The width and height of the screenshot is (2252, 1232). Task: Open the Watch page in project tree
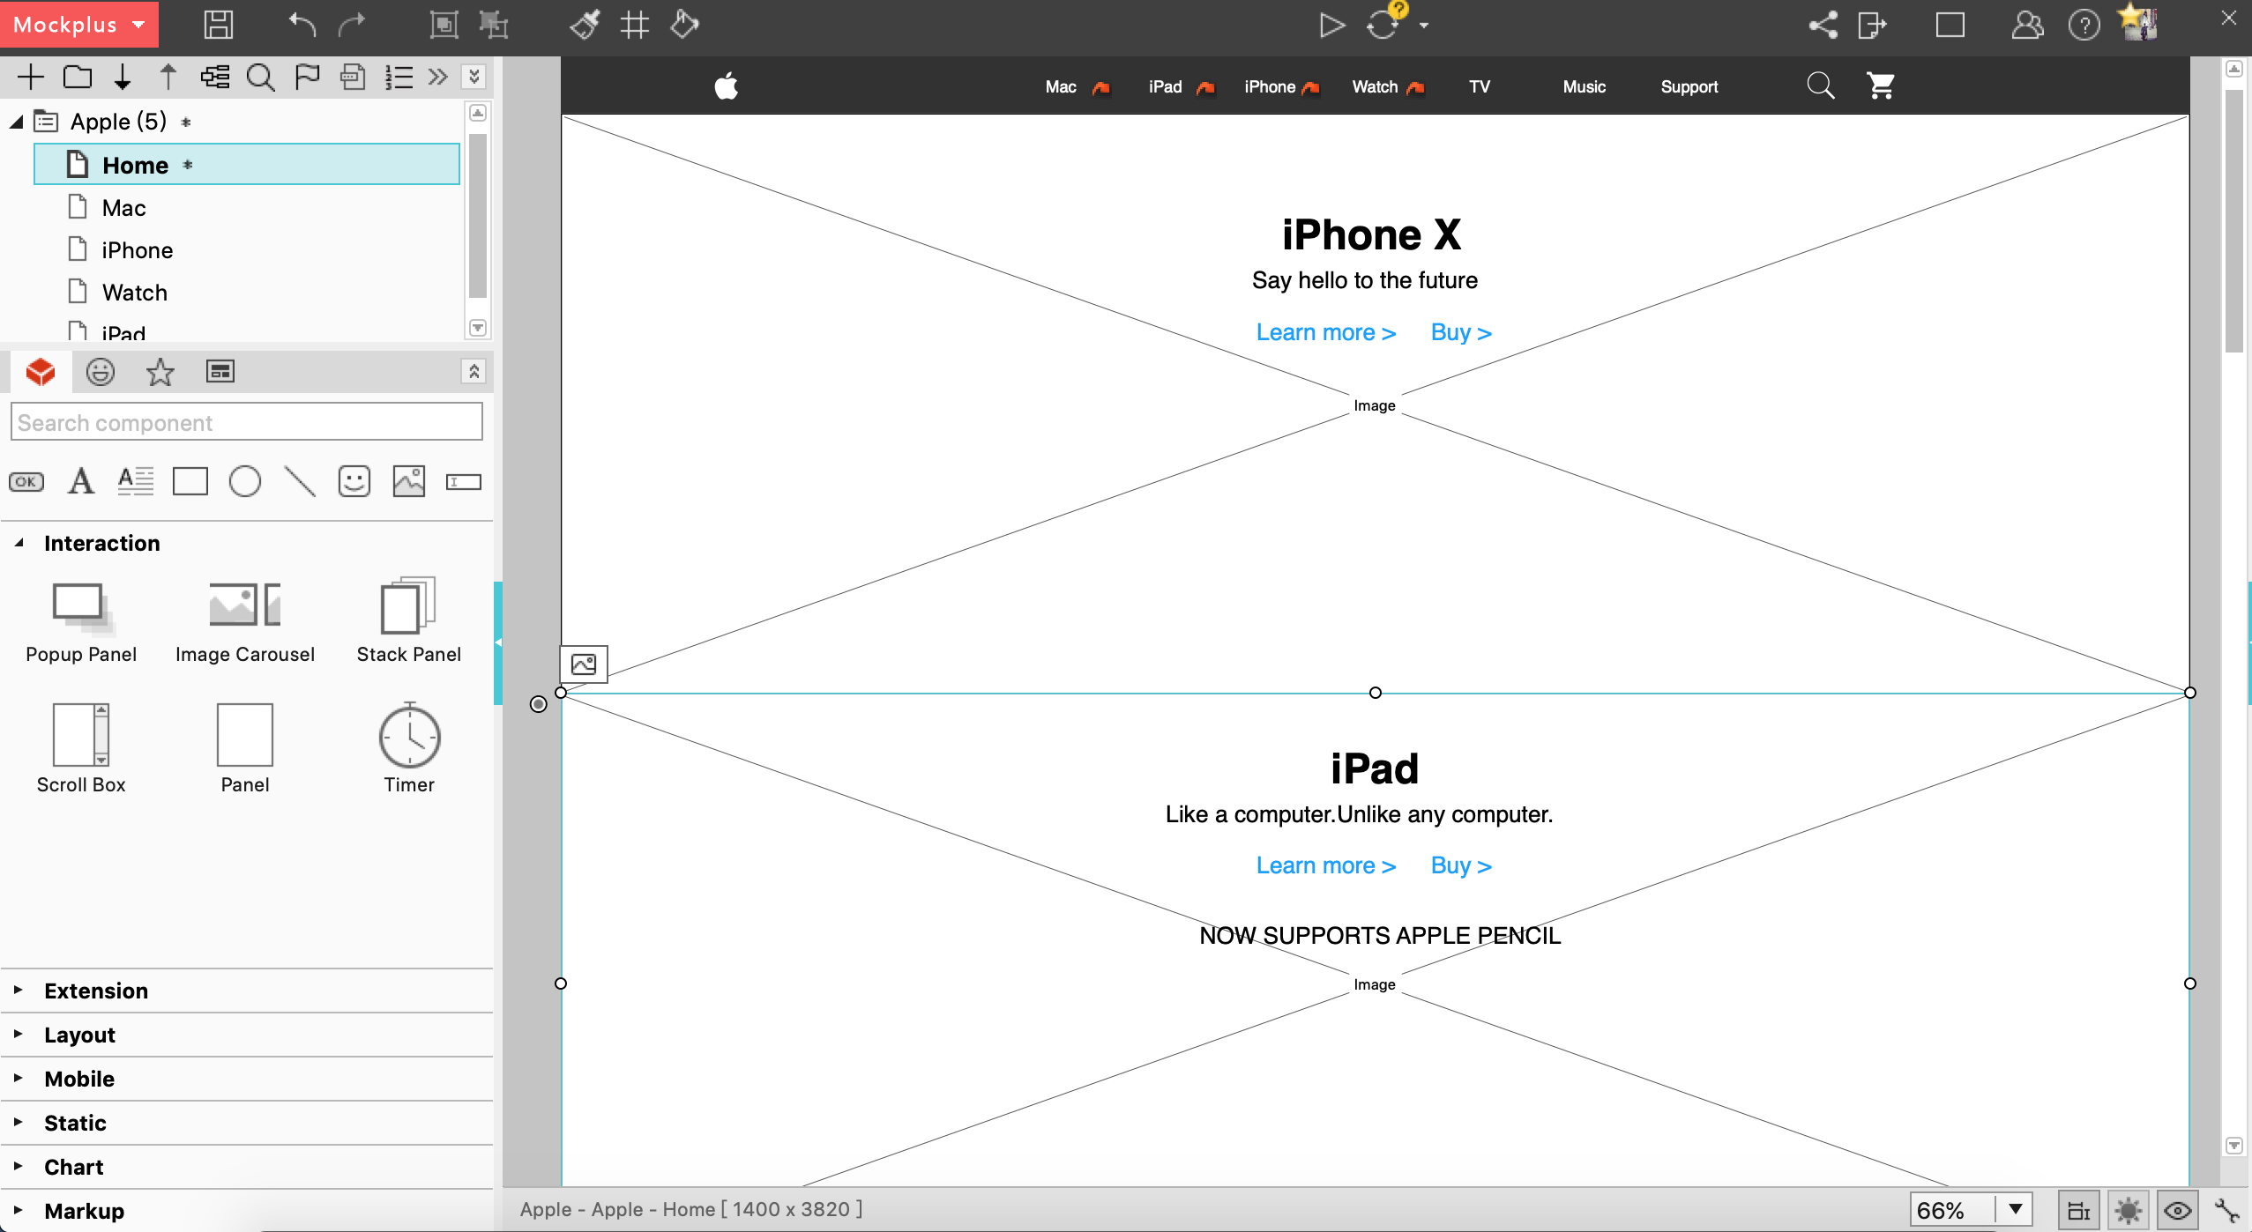134,293
